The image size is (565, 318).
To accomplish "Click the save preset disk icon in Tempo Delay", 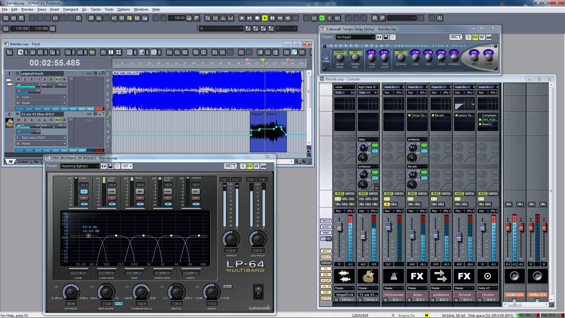I will 386,37.
